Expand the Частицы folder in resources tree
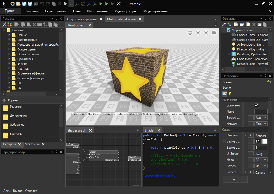Image resolution: width=274 pixels, height=194 pixels. [x=9, y=69]
